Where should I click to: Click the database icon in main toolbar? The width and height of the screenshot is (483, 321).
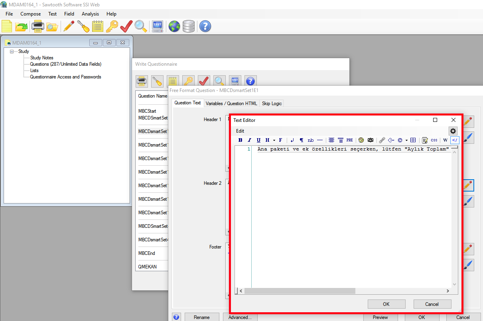[x=189, y=27]
